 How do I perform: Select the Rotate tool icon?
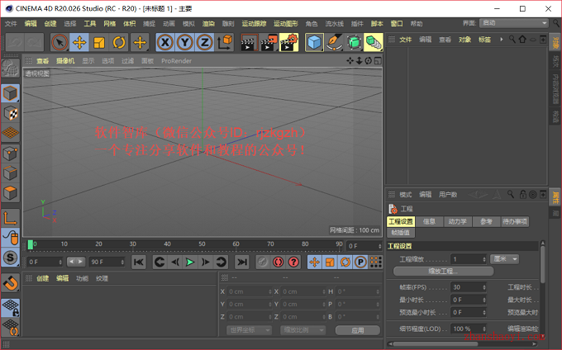click(119, 43)
